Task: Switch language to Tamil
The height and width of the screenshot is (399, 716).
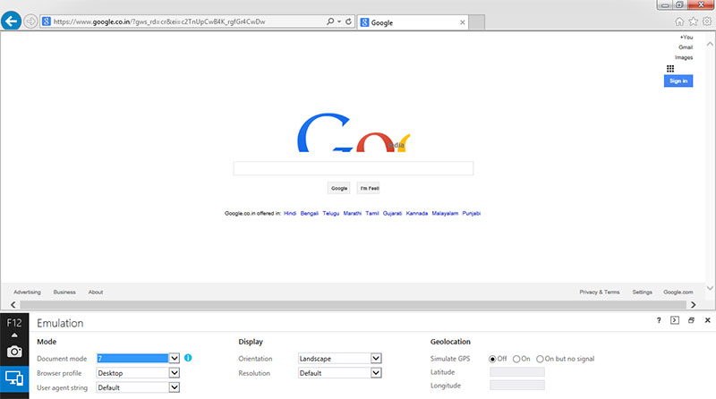Action: (372, 213)
